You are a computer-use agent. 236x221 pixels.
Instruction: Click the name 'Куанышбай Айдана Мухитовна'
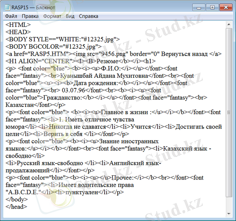(104, 76)
